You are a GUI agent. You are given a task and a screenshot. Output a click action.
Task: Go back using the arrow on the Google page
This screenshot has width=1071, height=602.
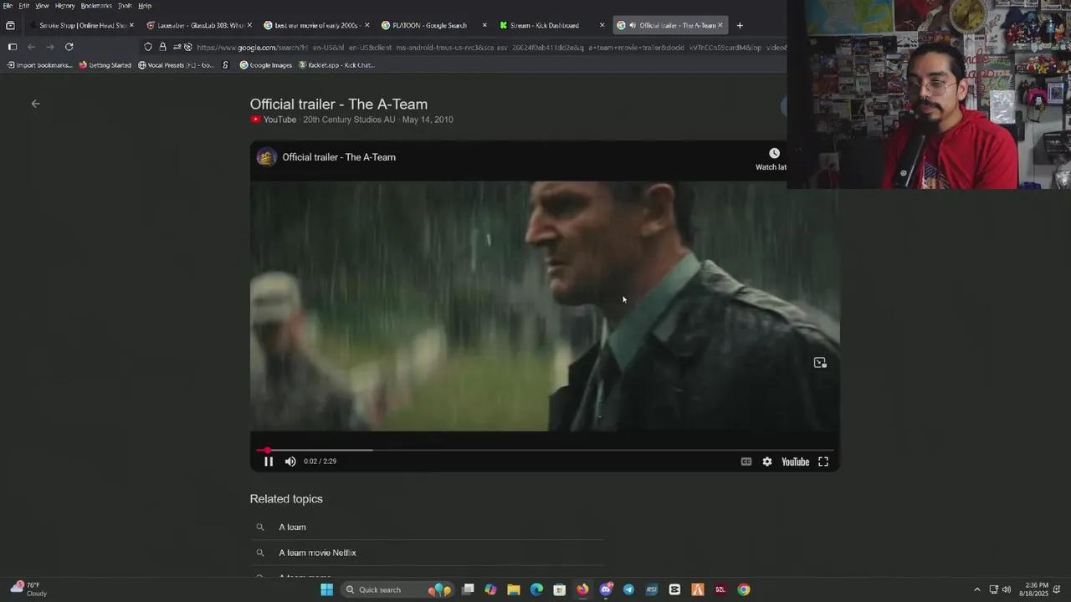[35, 104]
